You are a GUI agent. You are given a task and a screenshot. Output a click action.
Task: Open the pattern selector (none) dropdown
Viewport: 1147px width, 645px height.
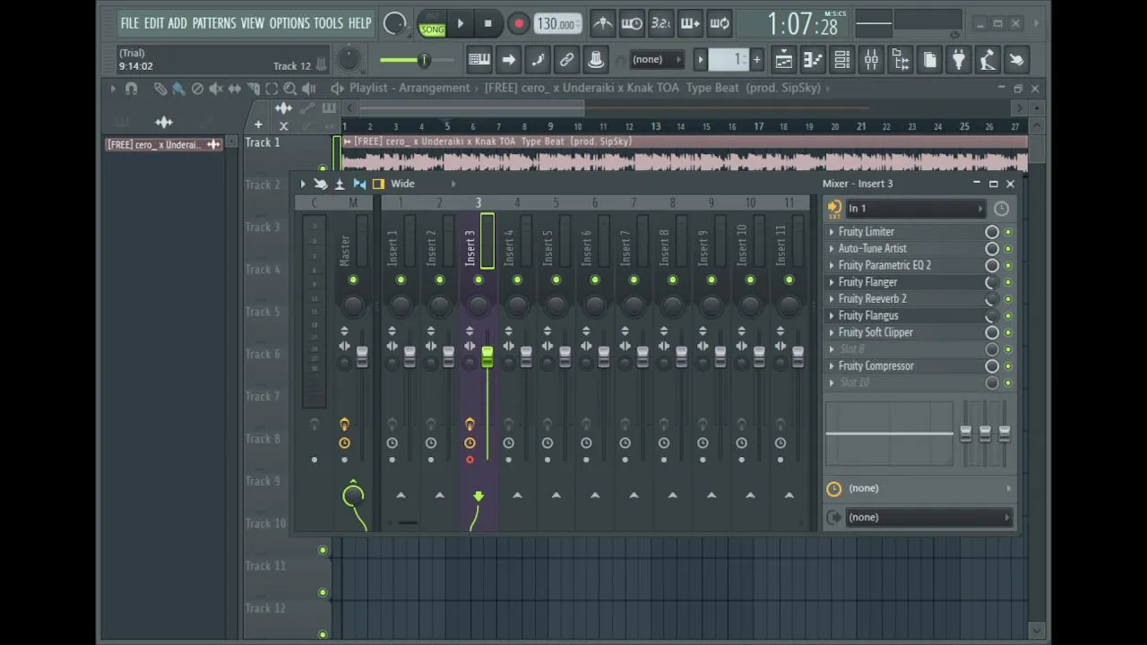pos(656,60)
